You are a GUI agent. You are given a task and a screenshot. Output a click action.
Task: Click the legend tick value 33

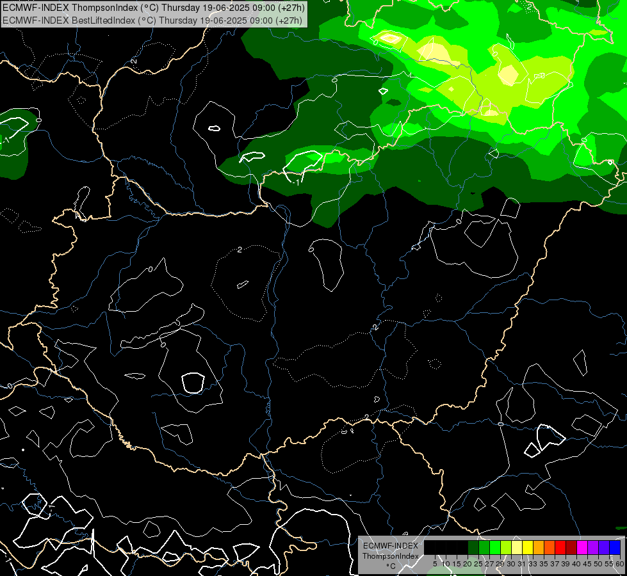click(533, 564)
